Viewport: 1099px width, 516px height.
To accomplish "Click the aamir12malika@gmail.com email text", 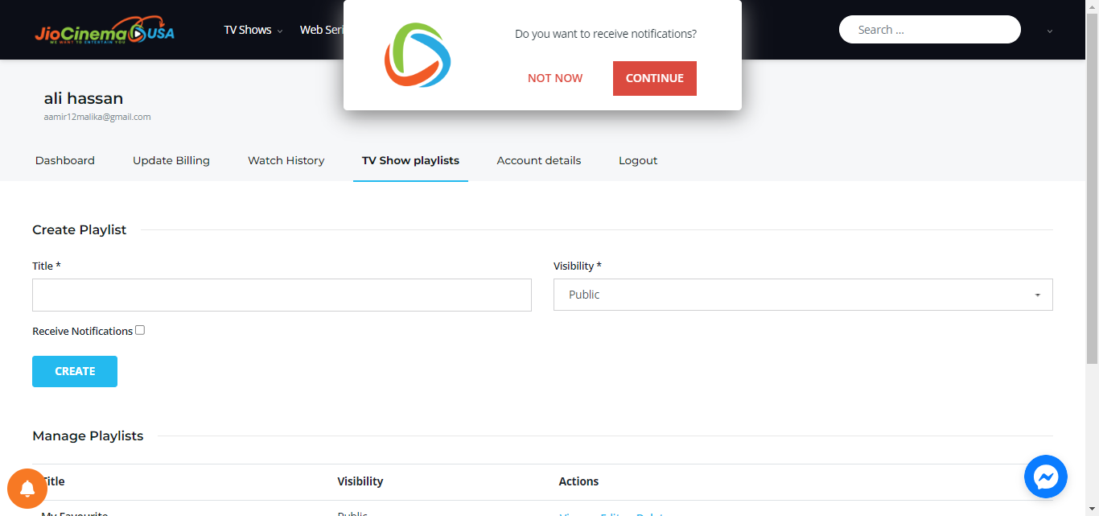I will pyautogui.click(x=97, y=117).
